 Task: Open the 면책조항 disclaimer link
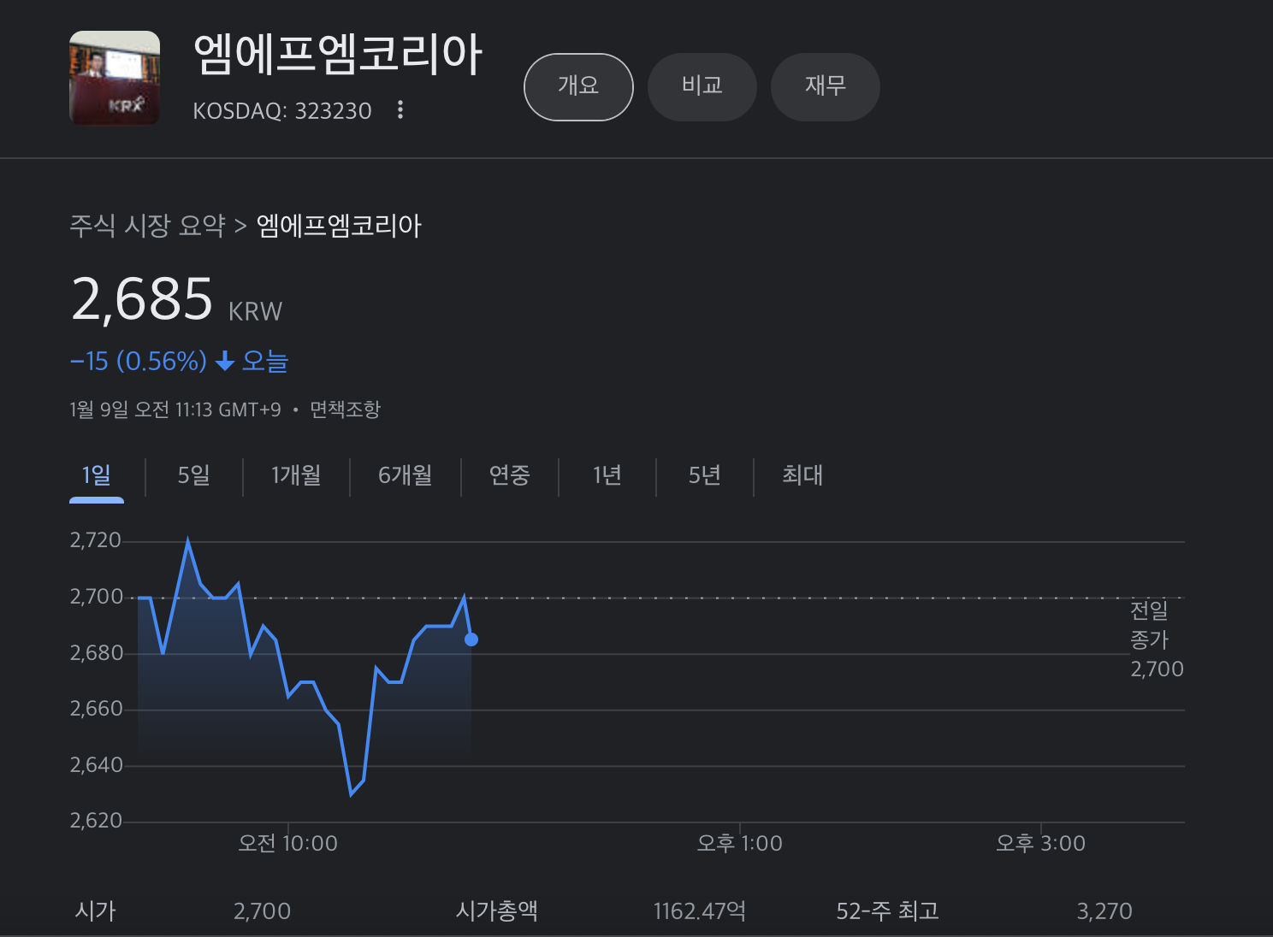(x=345, y=410)
